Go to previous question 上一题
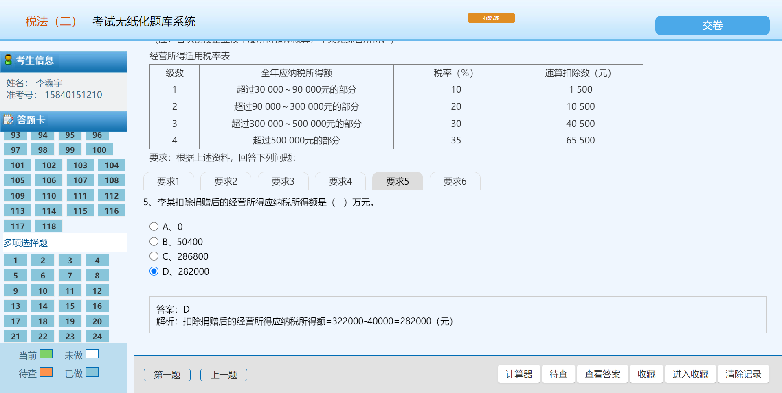This screenshot has height=393, width=782. click(x=224, y=375)
